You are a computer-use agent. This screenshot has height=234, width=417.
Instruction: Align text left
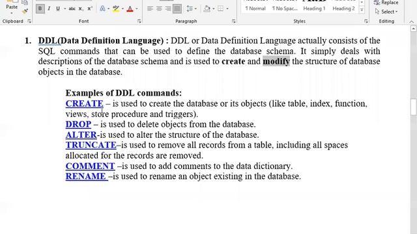pos(150,8)
